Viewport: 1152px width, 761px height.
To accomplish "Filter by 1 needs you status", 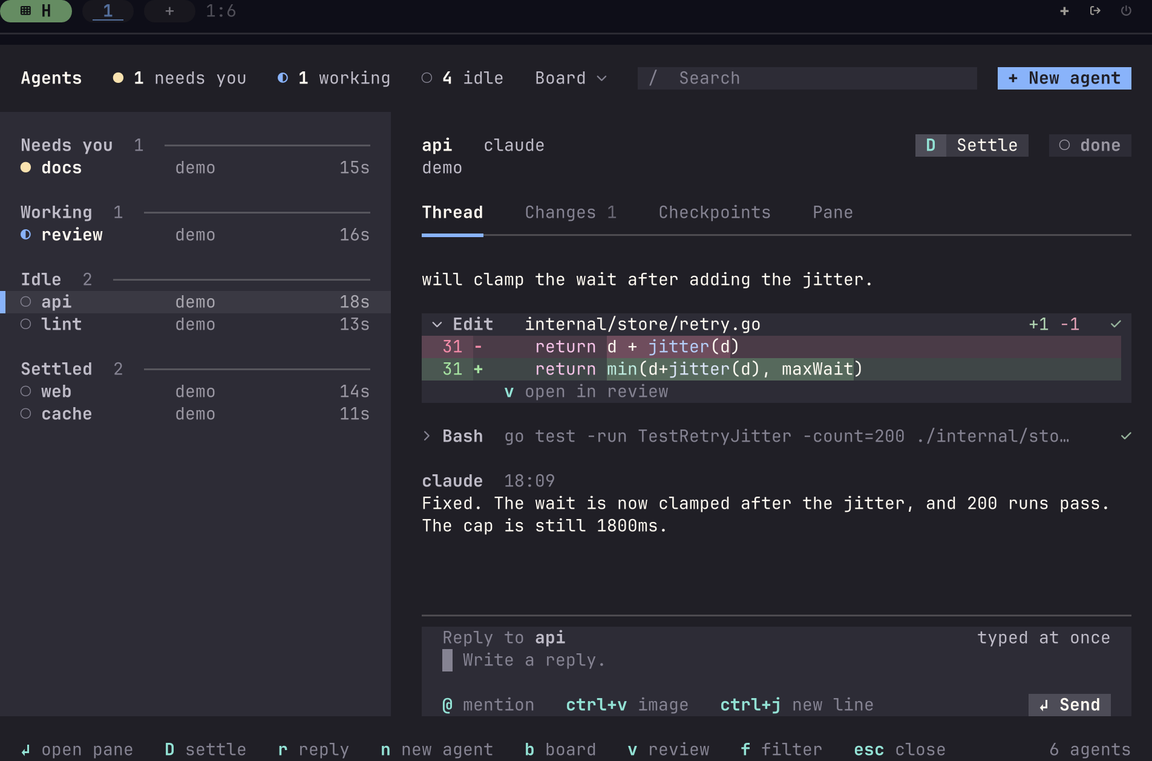I will click(179, 78).
